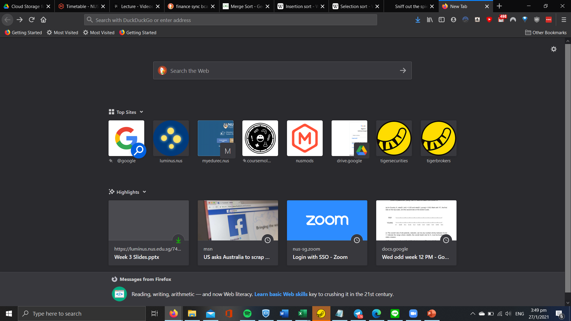
Task: Click the Downloads arrow icon in toolbar
Action: [x=418, y=20]
